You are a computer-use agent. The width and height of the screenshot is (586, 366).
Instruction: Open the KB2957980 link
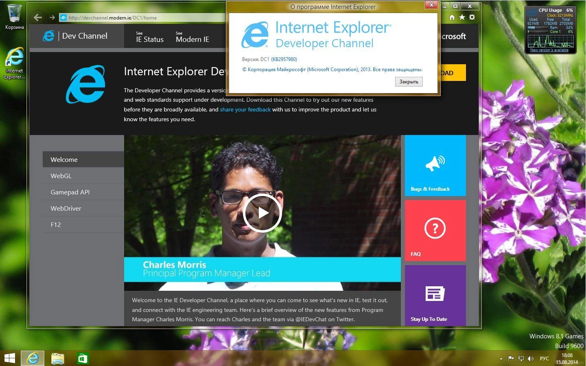[x=284, y=59]
